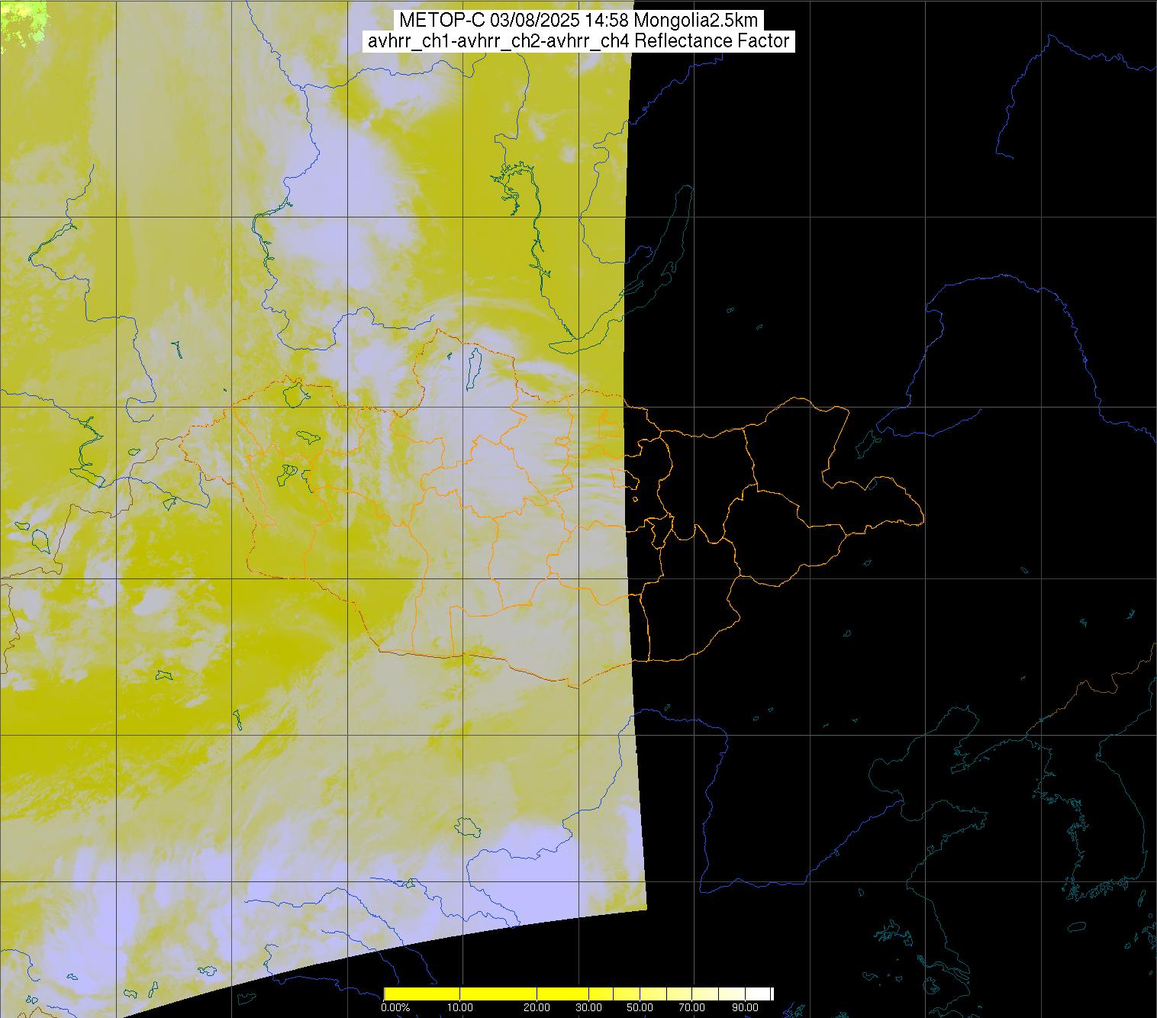The width and height of the screenshot is (1157, 1018).
Task: Click the Uvs Lake outline in northwest Mongolia
Action: [x=295, y=394]
